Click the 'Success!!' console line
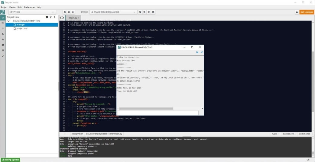315x162 pixels. [x=122, y=64]
